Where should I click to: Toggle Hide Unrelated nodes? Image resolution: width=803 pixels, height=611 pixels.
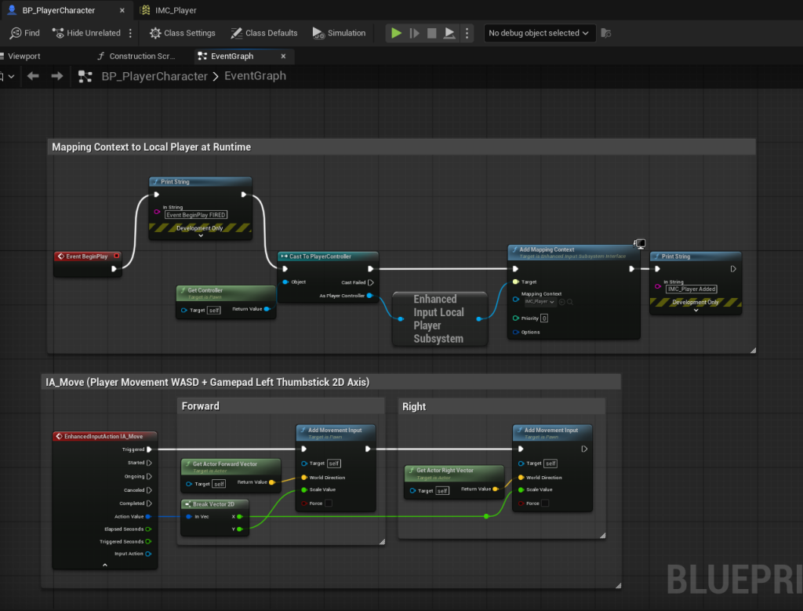coord(85,33)
